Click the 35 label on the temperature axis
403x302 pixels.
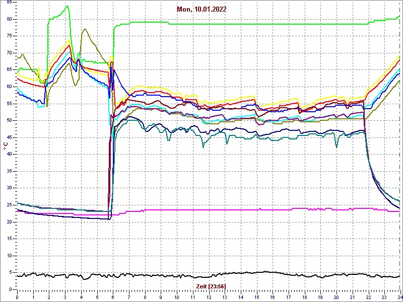point(9,171)
